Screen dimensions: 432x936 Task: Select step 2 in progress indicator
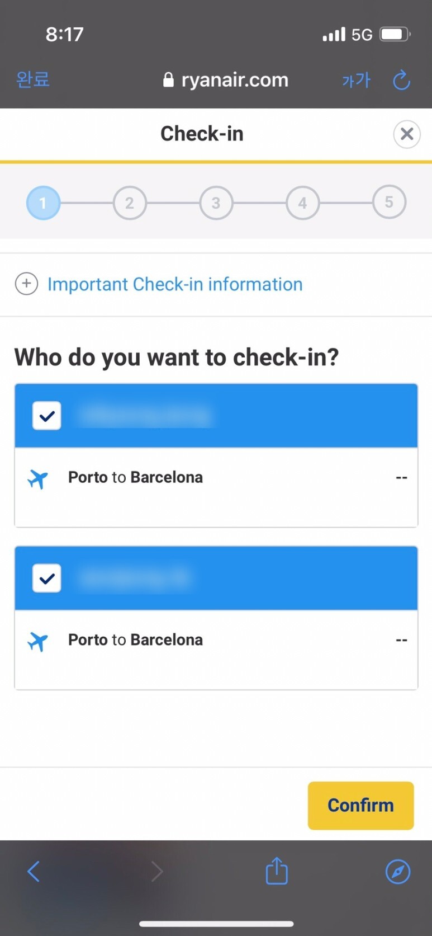point(130,203)
